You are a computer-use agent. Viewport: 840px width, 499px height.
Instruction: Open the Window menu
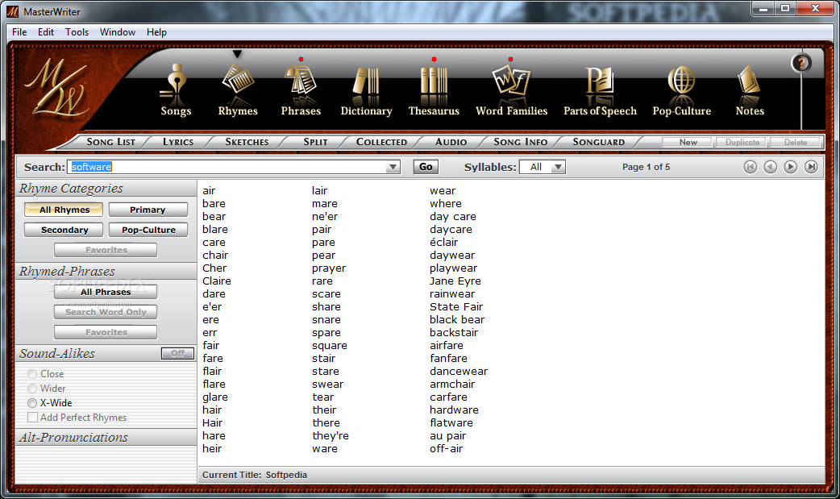coord(118,32)
